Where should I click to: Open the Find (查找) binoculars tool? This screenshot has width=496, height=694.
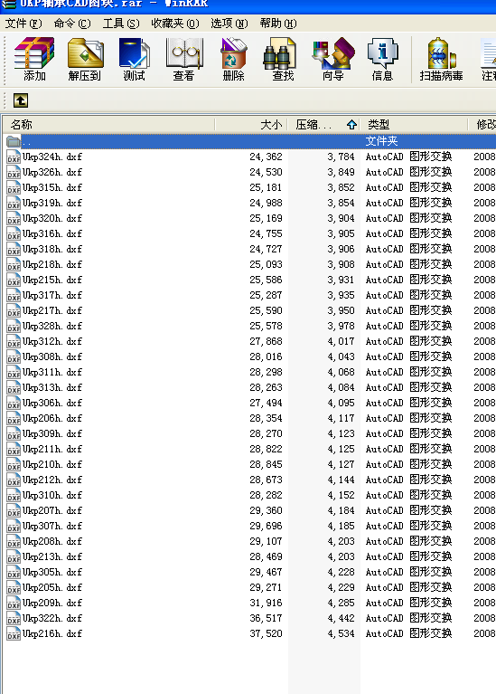point(283,60)
